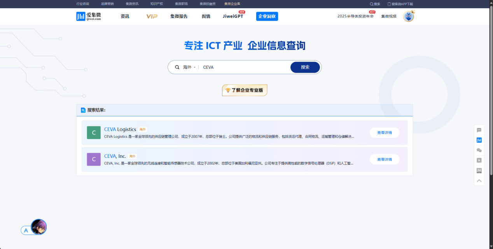
Task: Open 集微职场 in top bar
Action: click(x=181, y=4)
